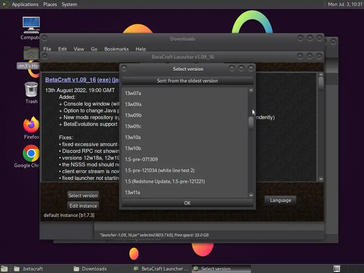Select version 13w10a
This screenshot has height=273, width=364.
pos(185,137)
